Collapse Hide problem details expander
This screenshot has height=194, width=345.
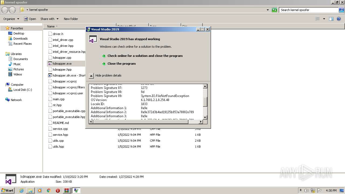(x=105, y=75)
